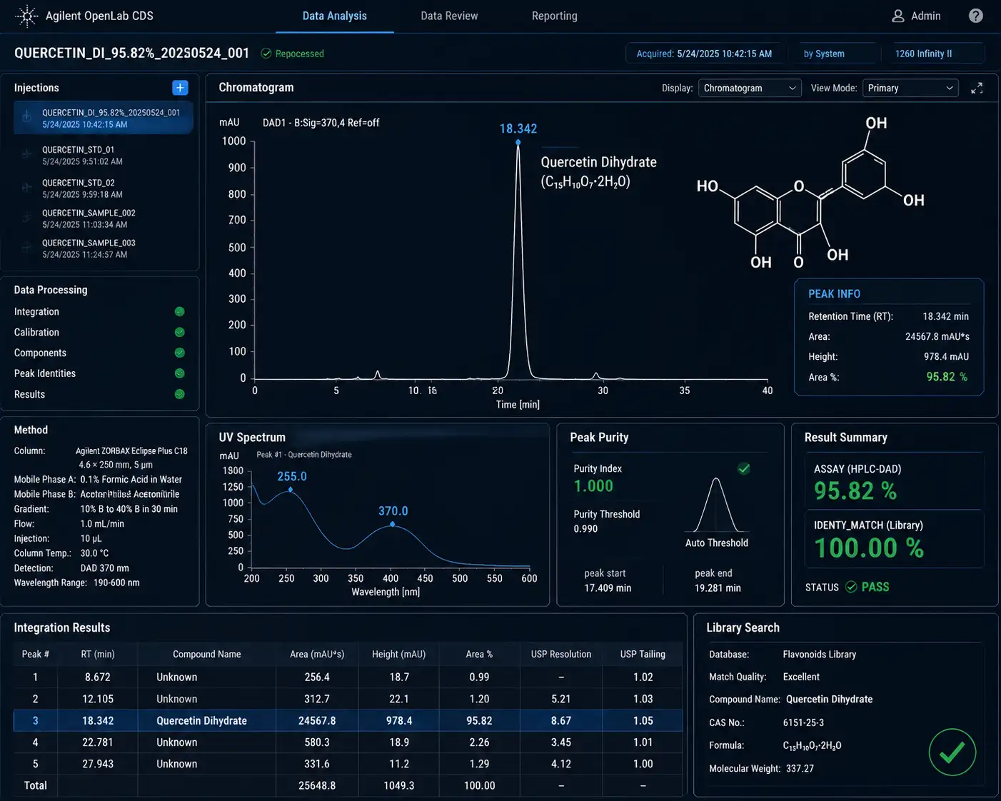Select the Results data processing step
Viewport: 1001px width, 801px height.
(99, 394)
